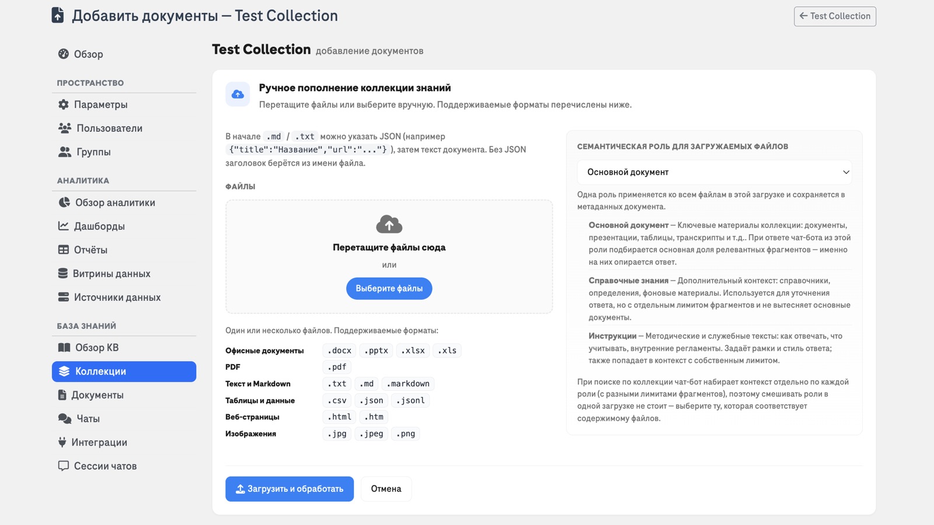Click the Офисные документы row label
This screenshot has width=934, height=525.
click(x=264, y=351)
